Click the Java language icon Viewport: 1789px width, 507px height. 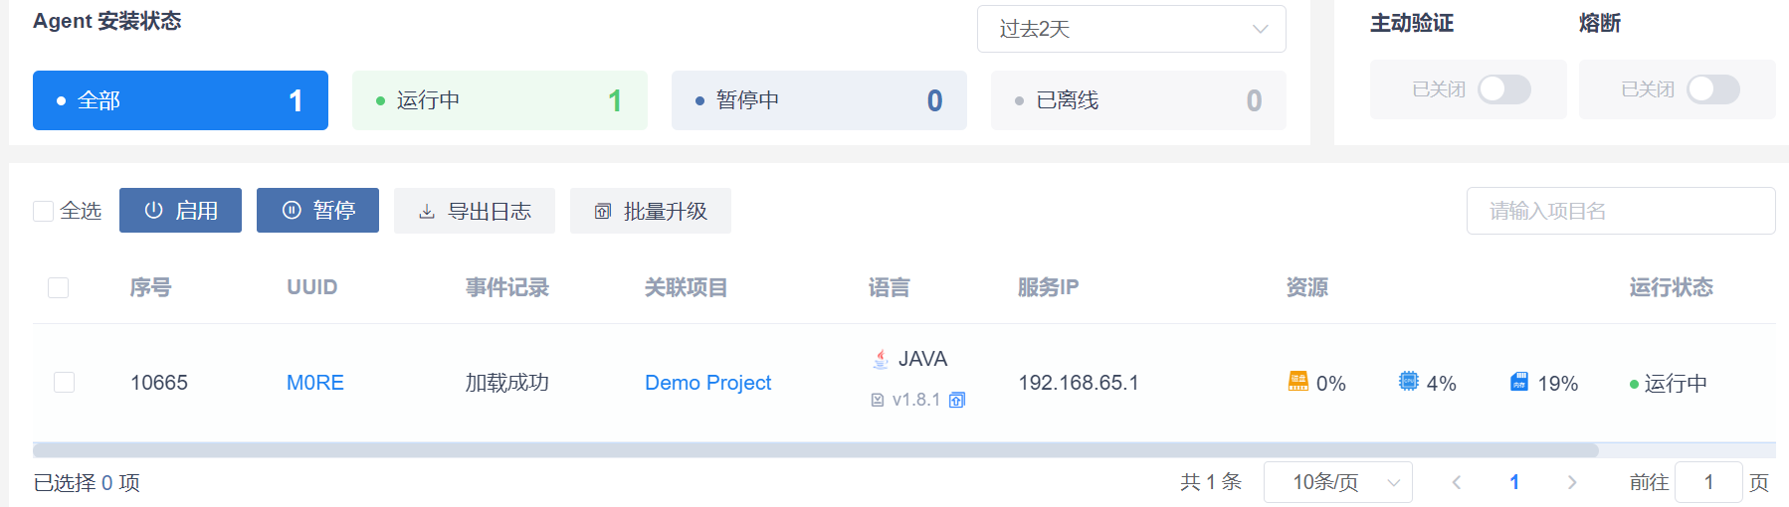click(881, 359)
